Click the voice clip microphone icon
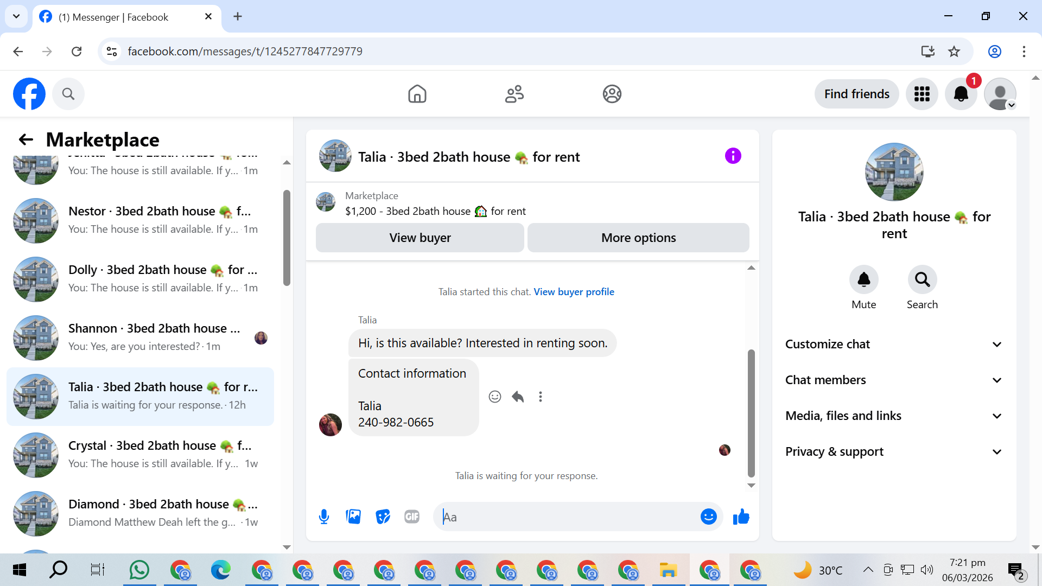The width and height of the screenshot is (1042, 586). tap(324, 517)
